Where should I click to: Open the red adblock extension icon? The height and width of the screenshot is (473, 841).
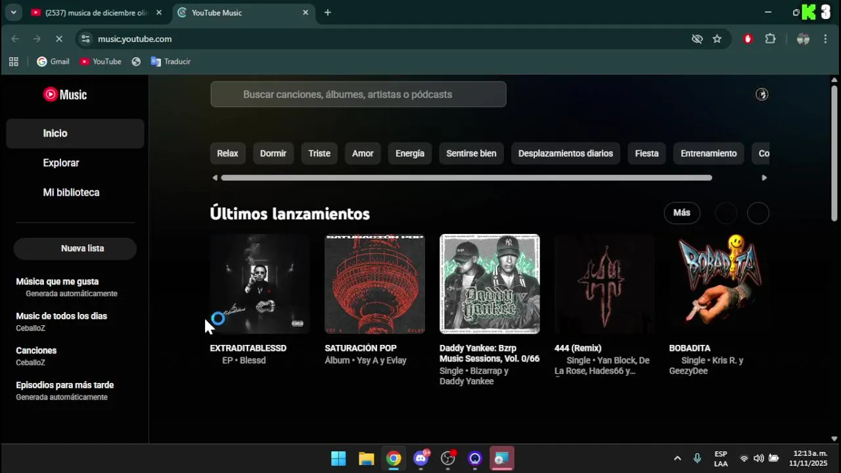pos(748,39)
